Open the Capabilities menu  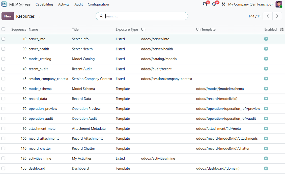44,4
